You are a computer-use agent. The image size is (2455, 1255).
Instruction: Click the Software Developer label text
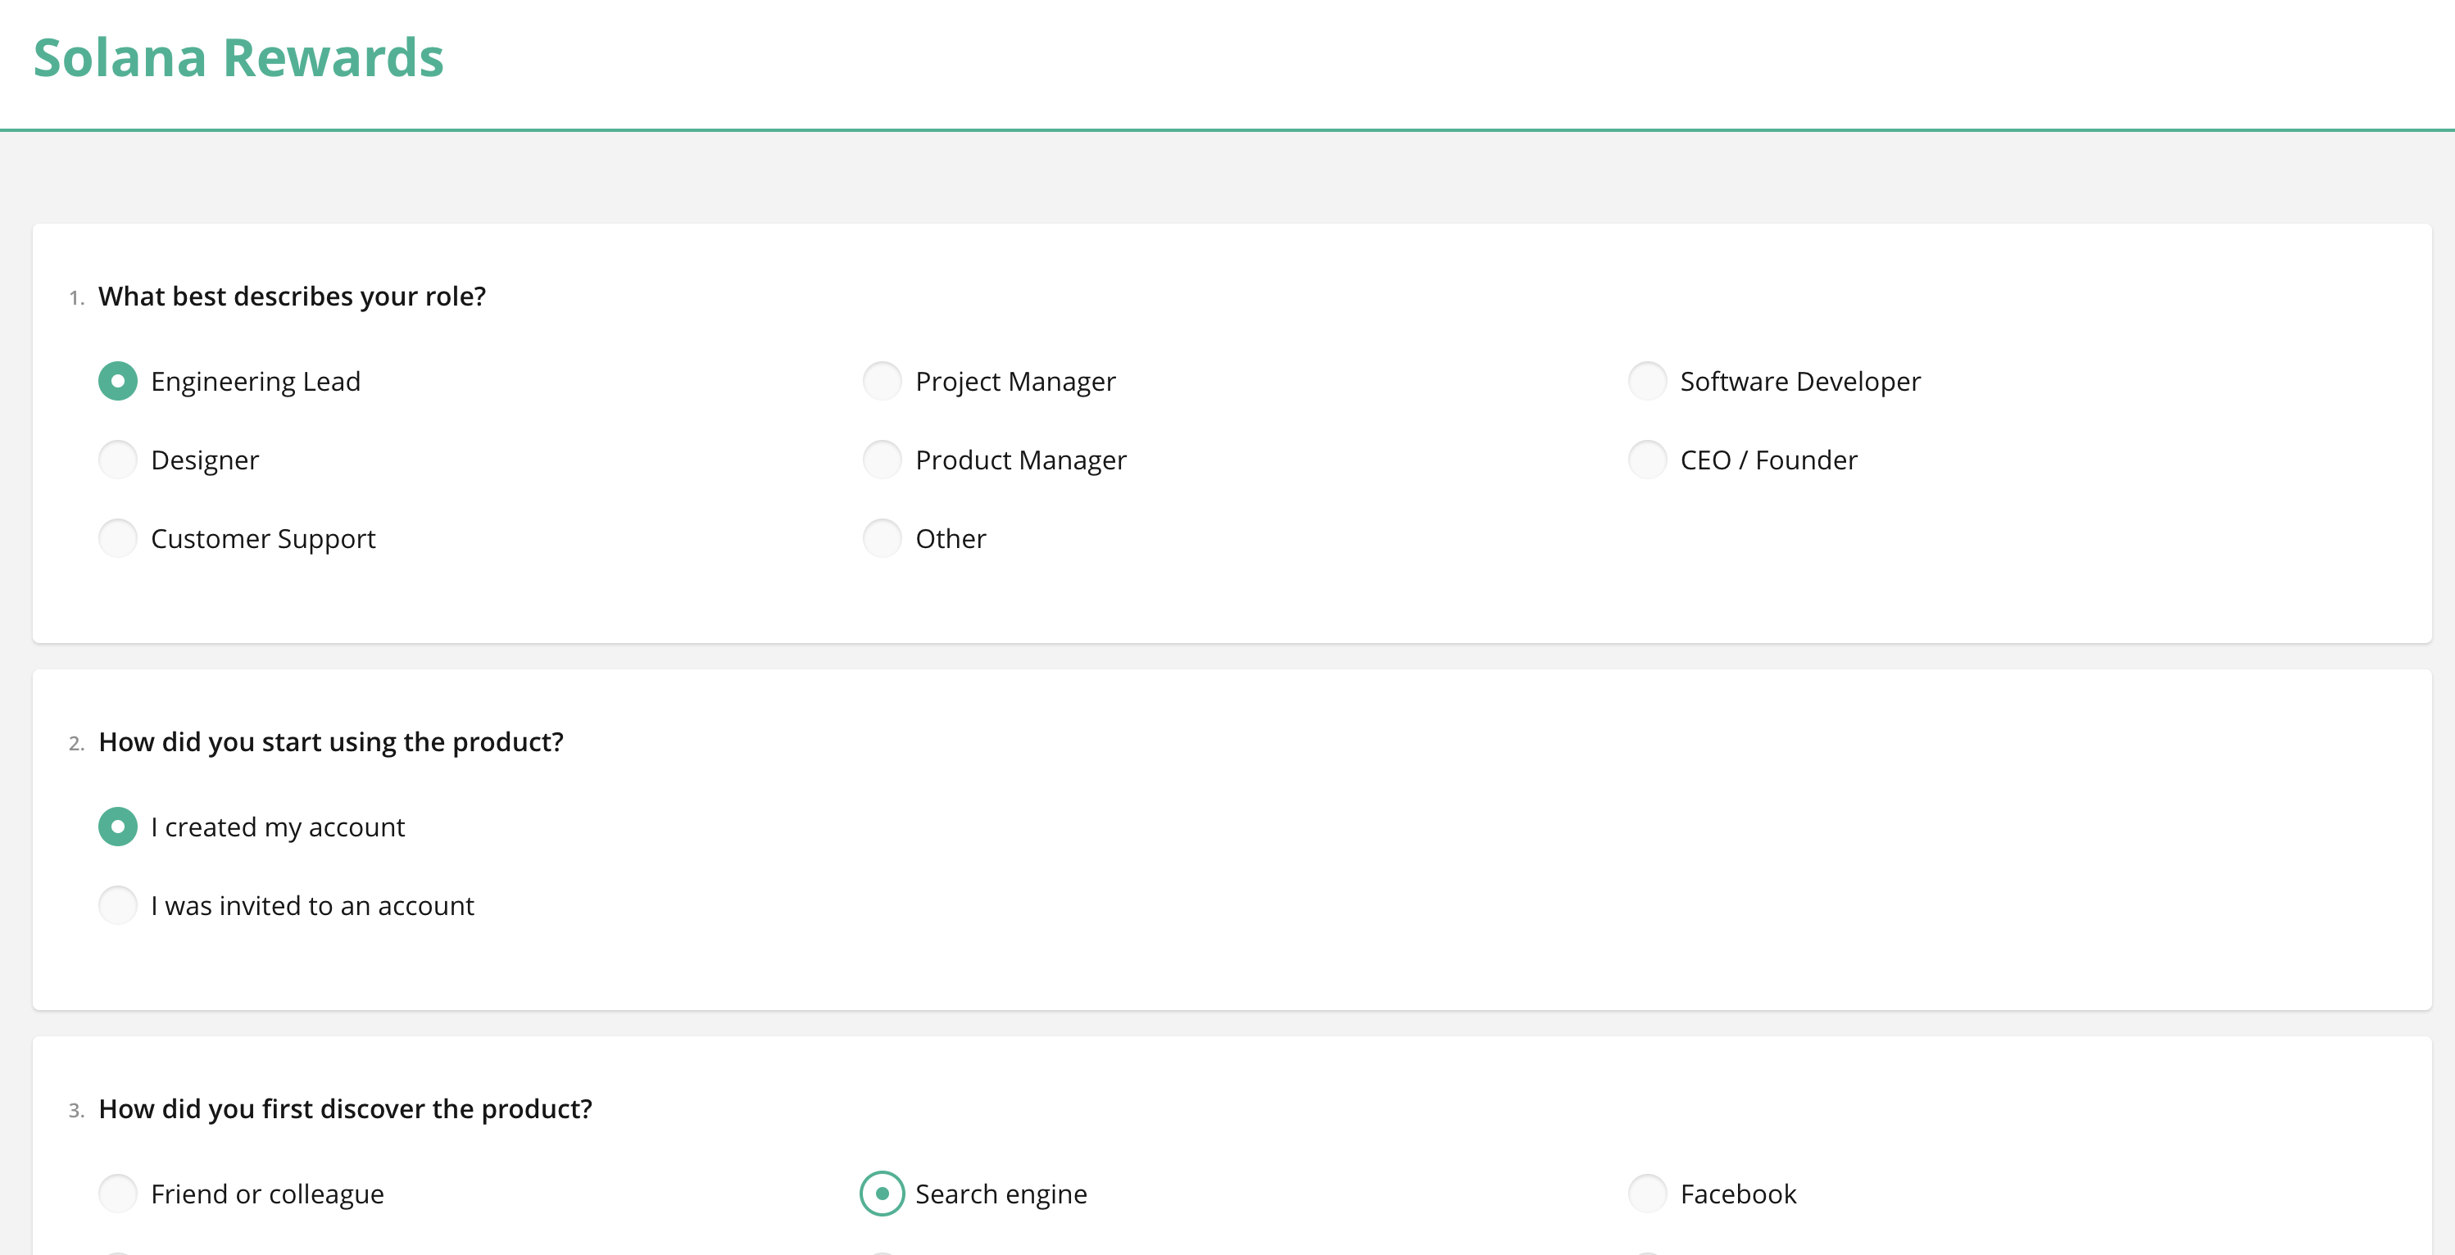(x=1799, y=382)
